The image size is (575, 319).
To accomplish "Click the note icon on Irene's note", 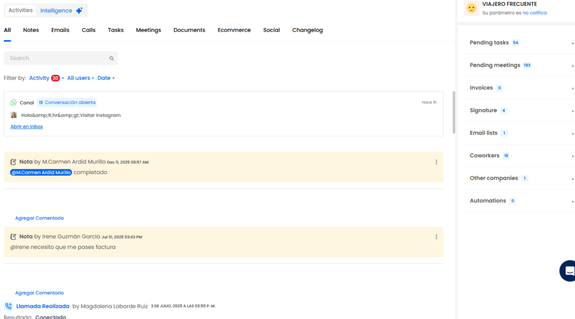I will pyautogui.click(x=13, y=237).
